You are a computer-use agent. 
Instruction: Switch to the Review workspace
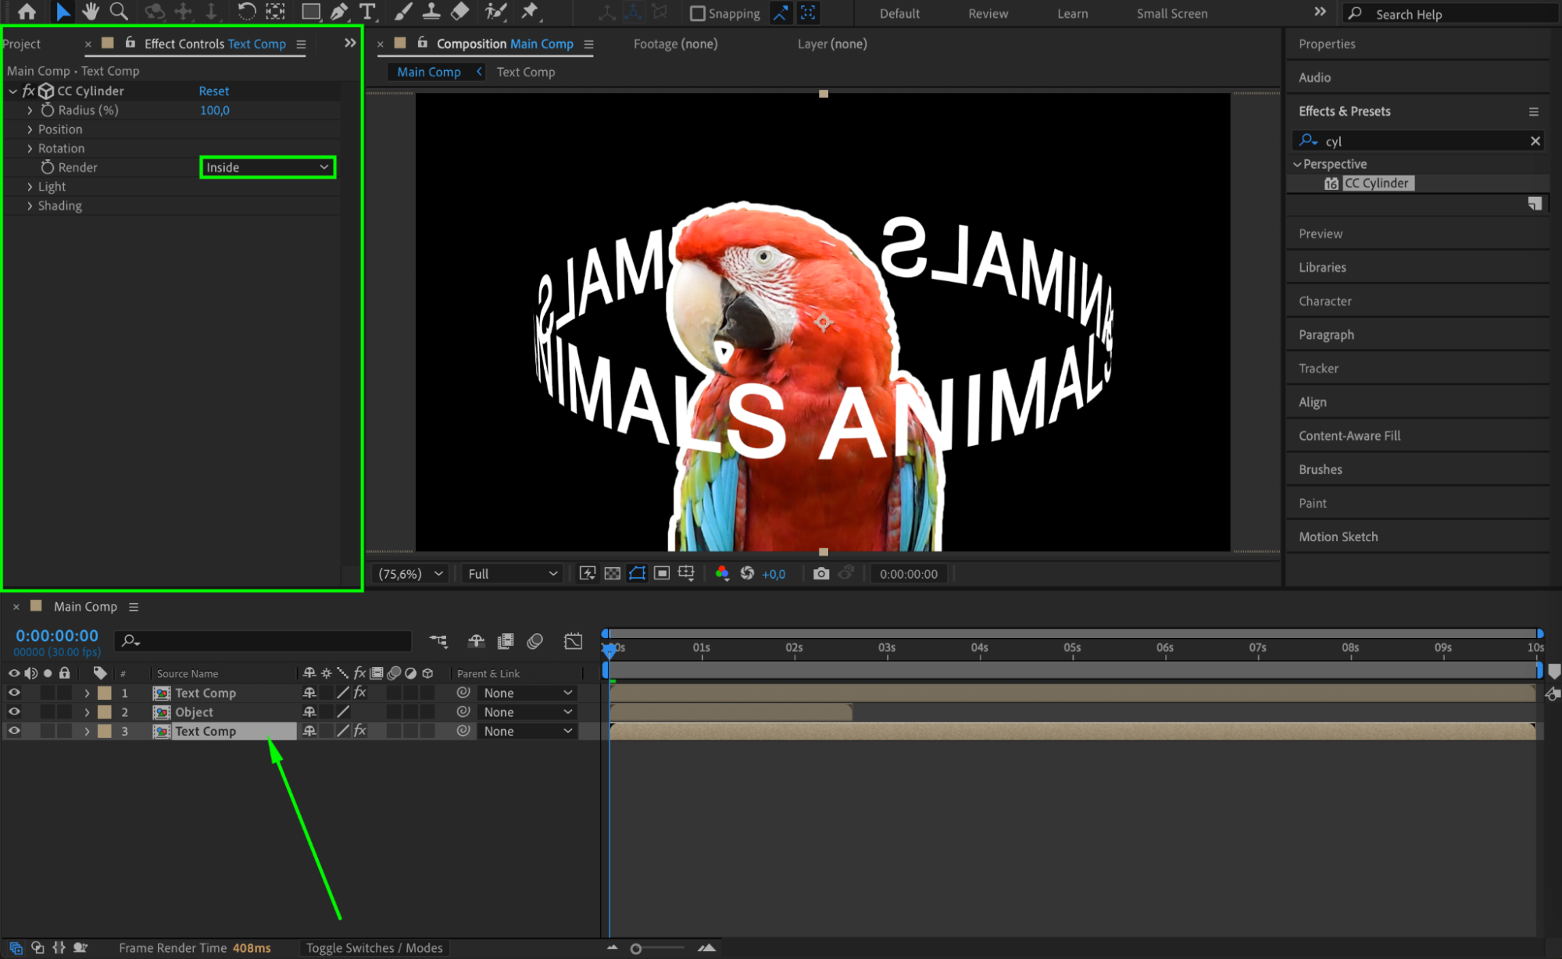click(988, 13)
